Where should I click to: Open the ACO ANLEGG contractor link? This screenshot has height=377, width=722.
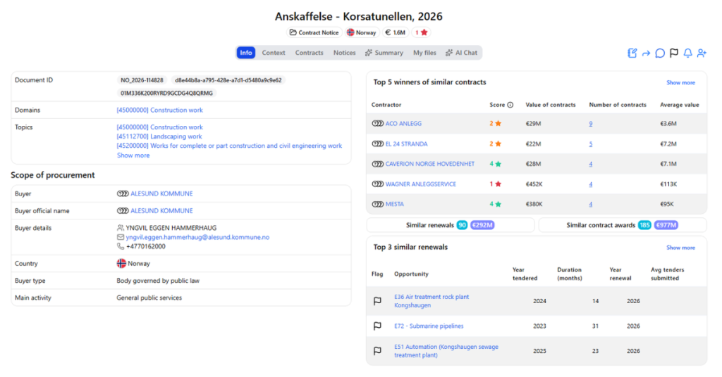click(403, 124)
